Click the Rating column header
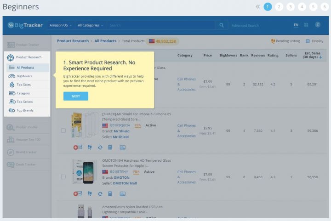Image resolution: width=331 pixels, height=221 pixels. [273, 55]
